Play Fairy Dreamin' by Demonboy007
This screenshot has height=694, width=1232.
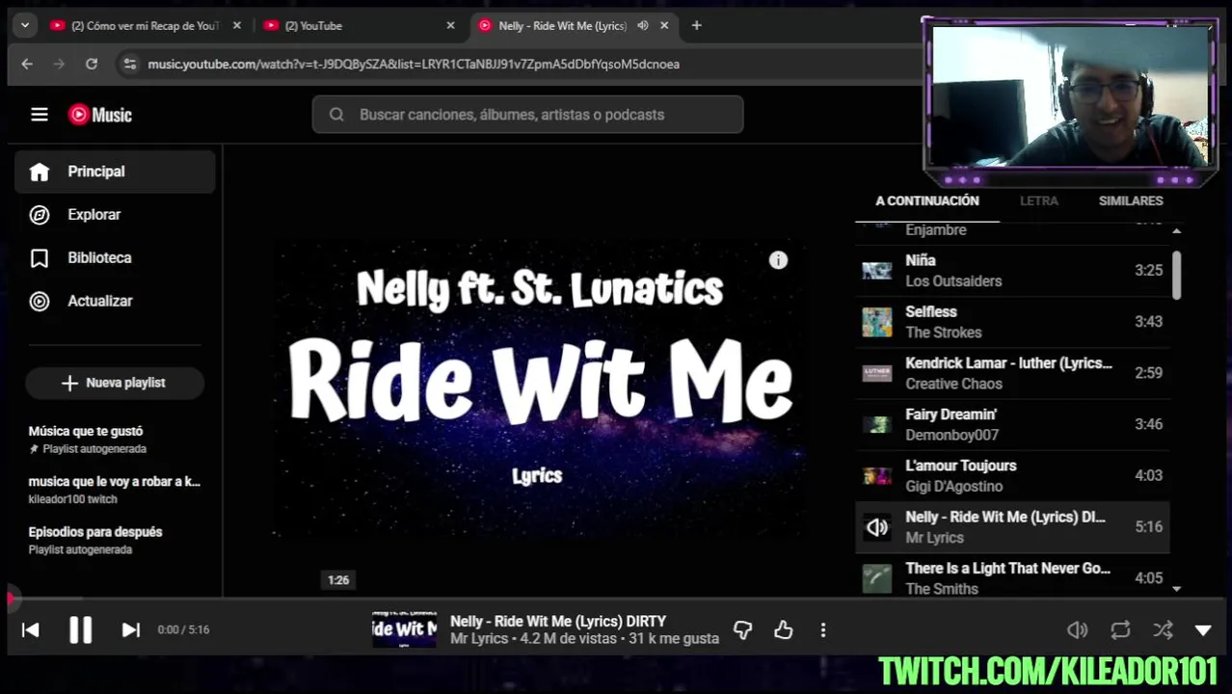click(1012, 424)
